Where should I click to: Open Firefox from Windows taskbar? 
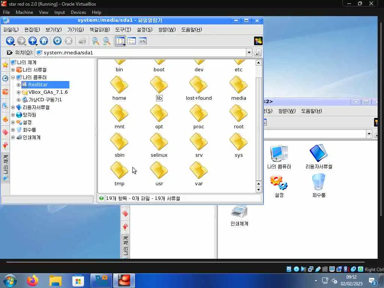pyautogui.click(x=33, y=280)
